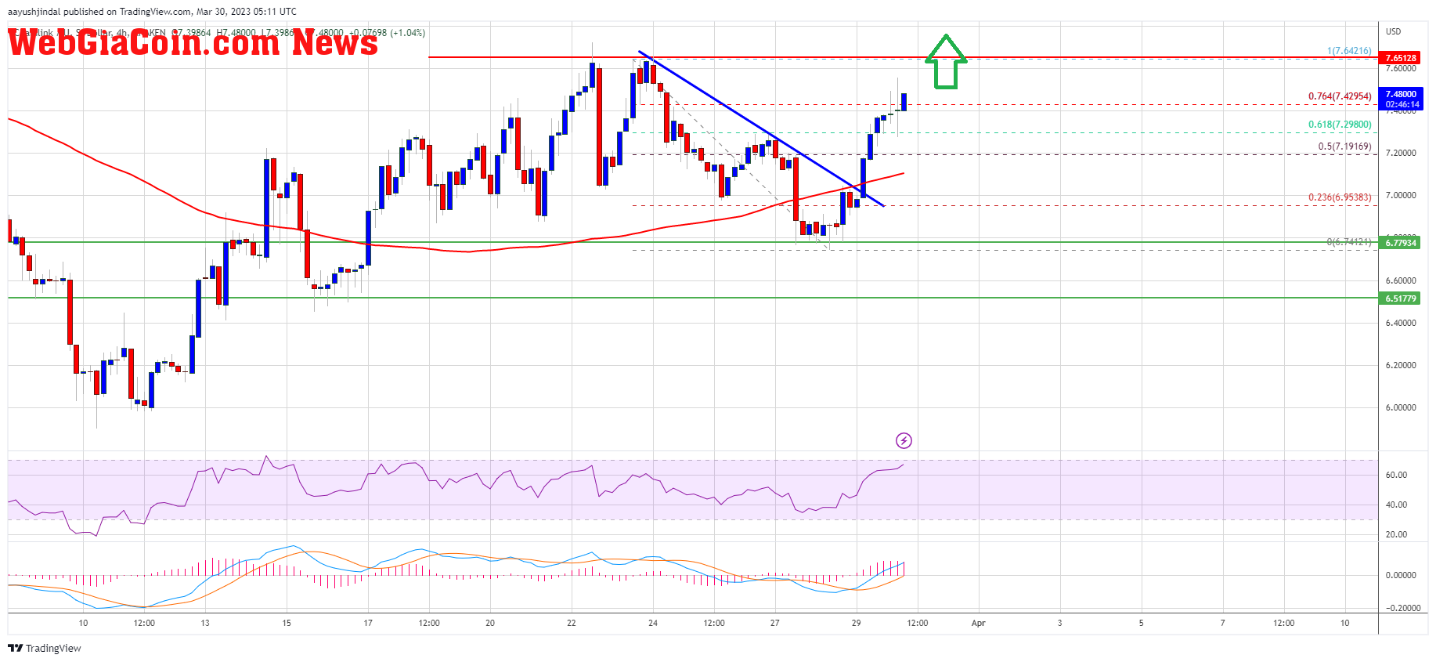1436x662 pixels.
Task: Click the MACD scale value 0.00000
Action: [1401, 575]
